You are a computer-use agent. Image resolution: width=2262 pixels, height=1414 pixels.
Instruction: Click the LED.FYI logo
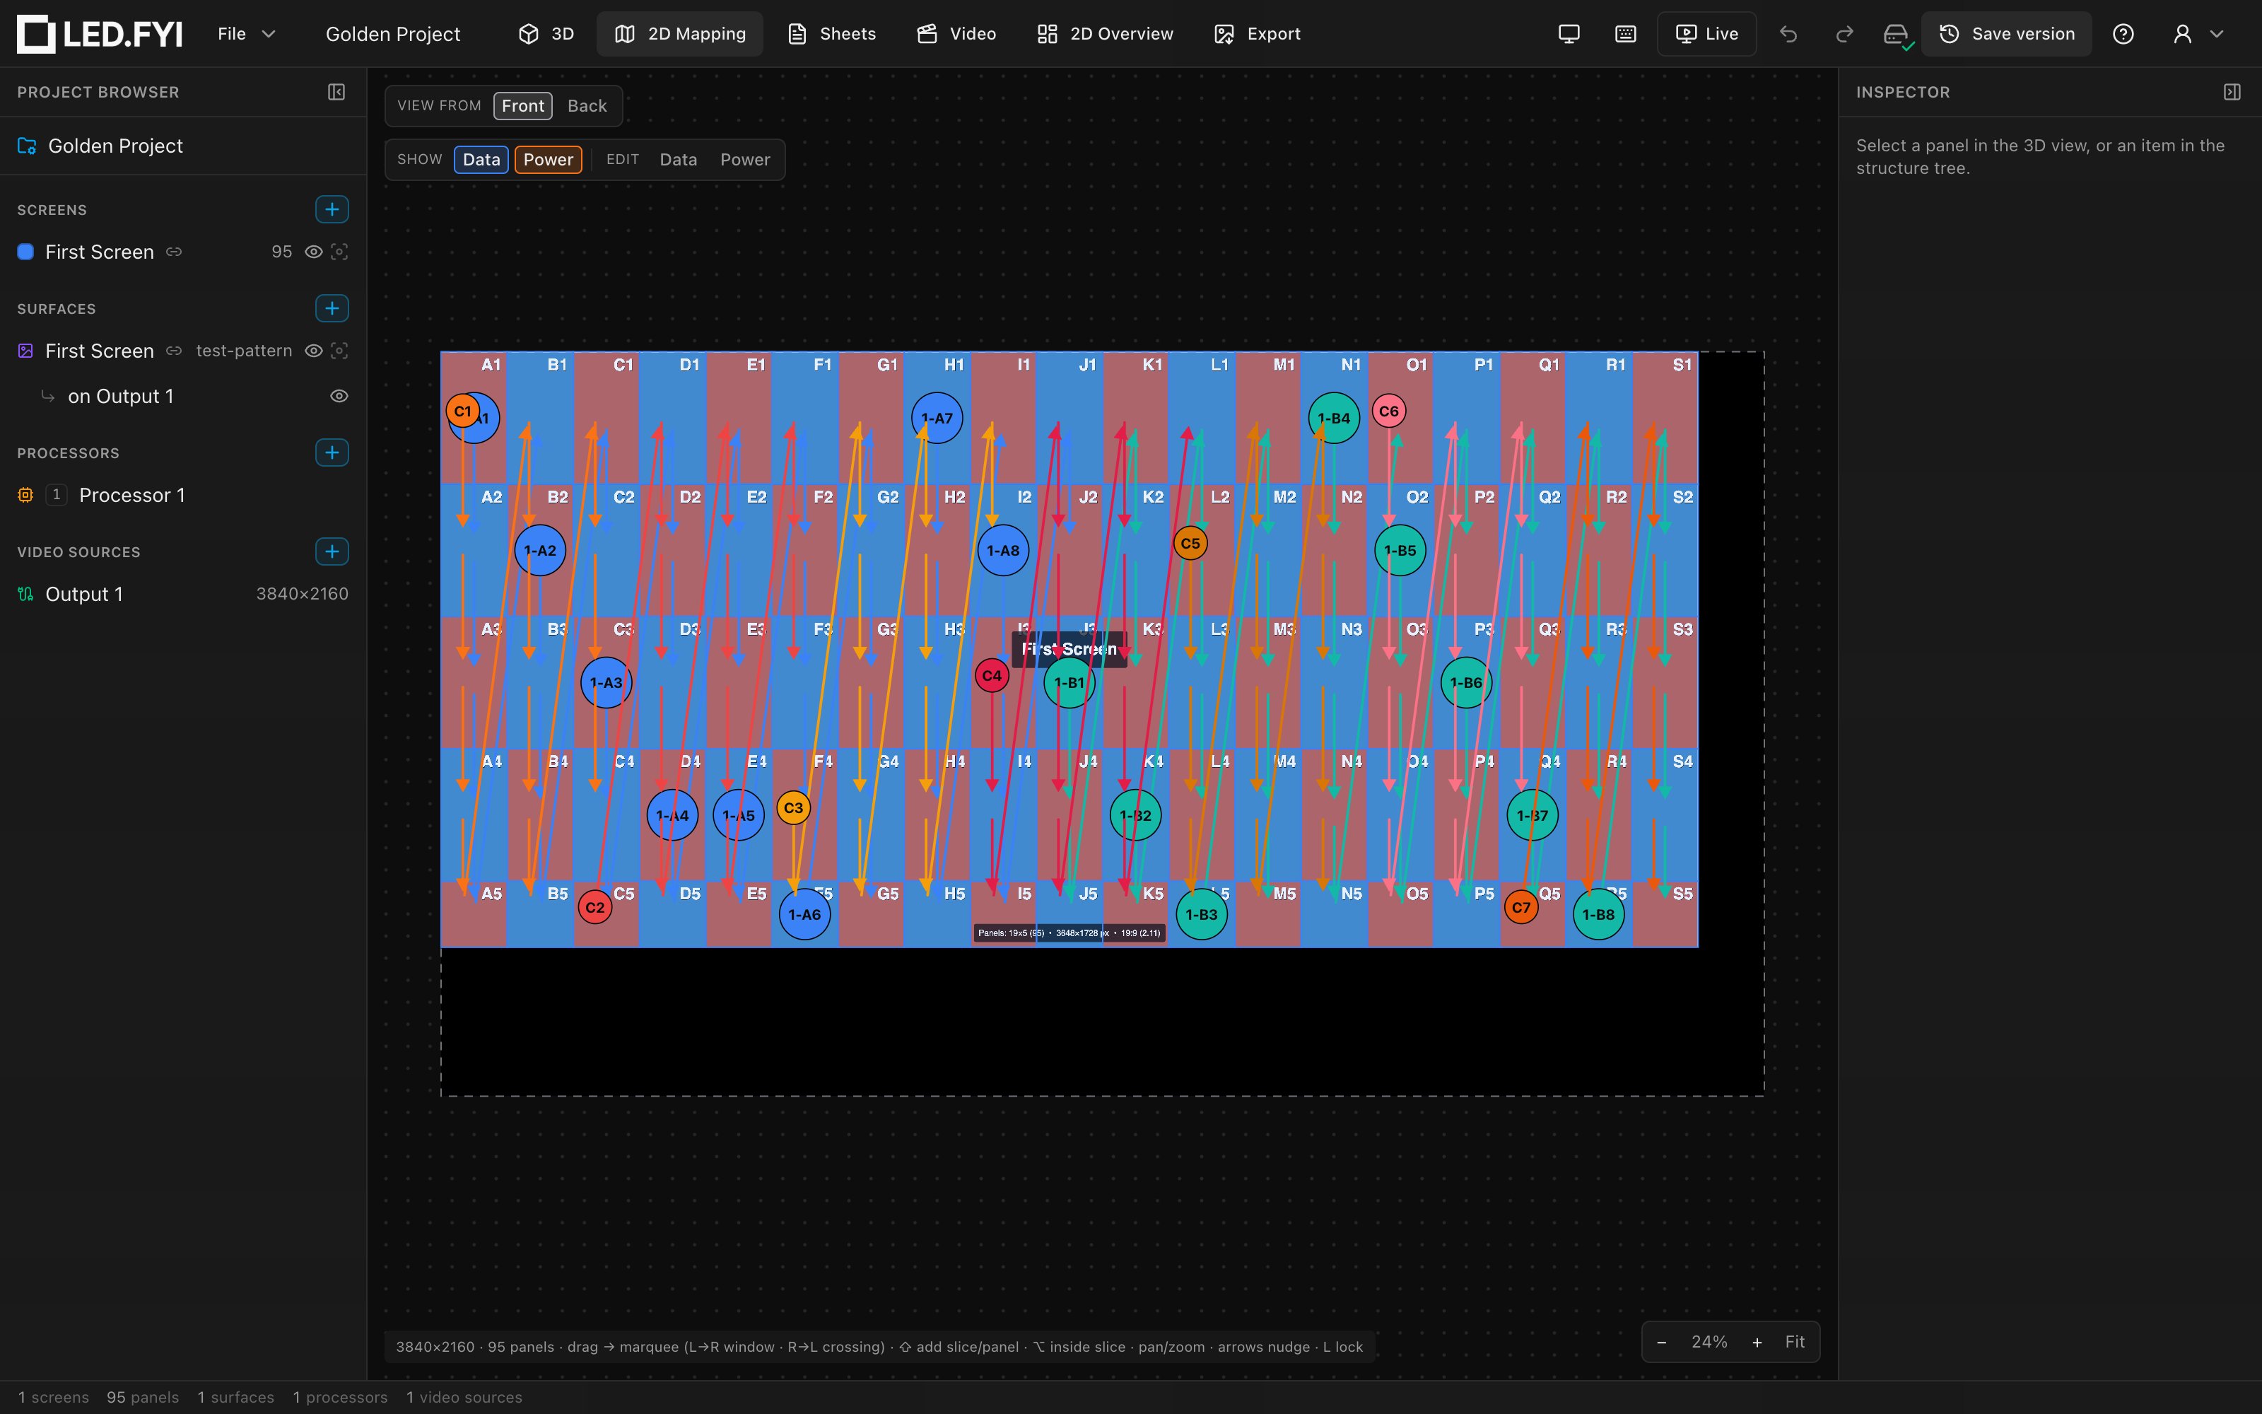click(x=100, y=34)
